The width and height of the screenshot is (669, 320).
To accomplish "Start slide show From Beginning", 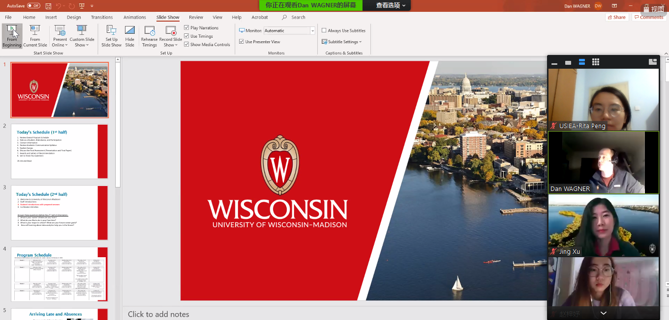I will click(x=12, y=36).
